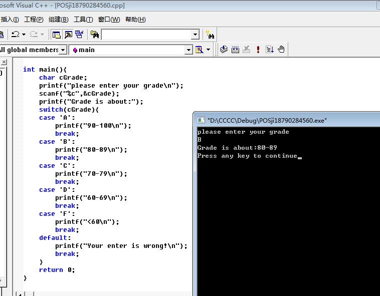Open the WizardBar Actions dropdown arrow
Viewport: 380px width, 296px height.
(x=209, y=50)
